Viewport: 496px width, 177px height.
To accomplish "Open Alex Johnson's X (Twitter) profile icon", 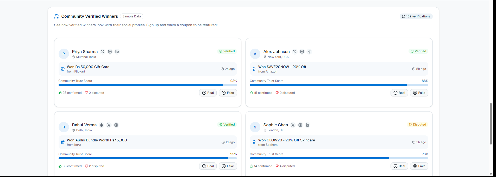I will click(x=295, y=52).
